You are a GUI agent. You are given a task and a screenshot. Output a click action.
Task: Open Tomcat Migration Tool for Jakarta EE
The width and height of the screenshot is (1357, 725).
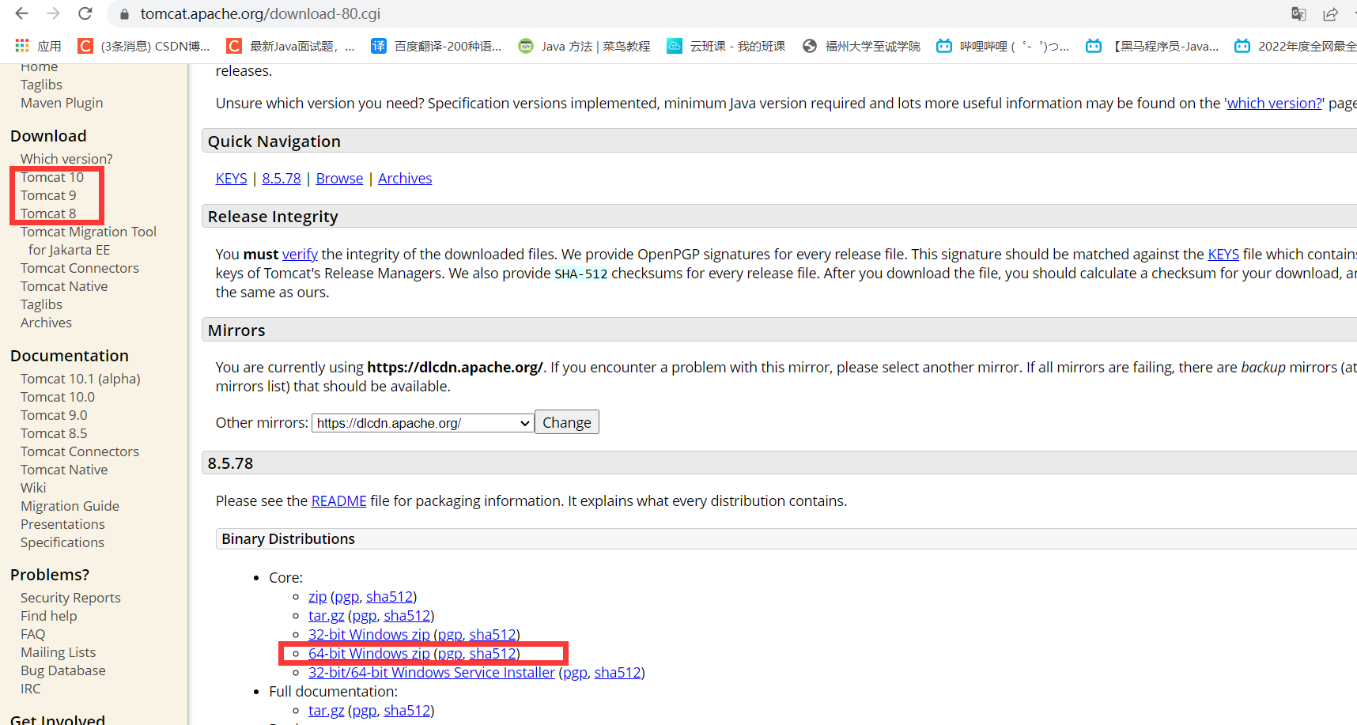(x=89, y=241)
